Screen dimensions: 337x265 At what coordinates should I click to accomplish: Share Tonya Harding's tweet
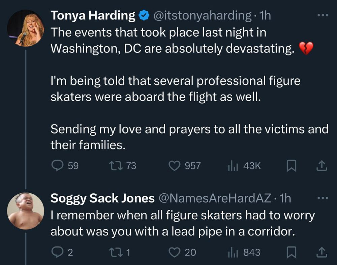pos(322,165)
